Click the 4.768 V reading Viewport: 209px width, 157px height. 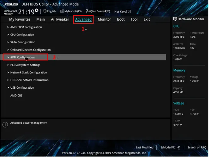(x=194, y=114)
